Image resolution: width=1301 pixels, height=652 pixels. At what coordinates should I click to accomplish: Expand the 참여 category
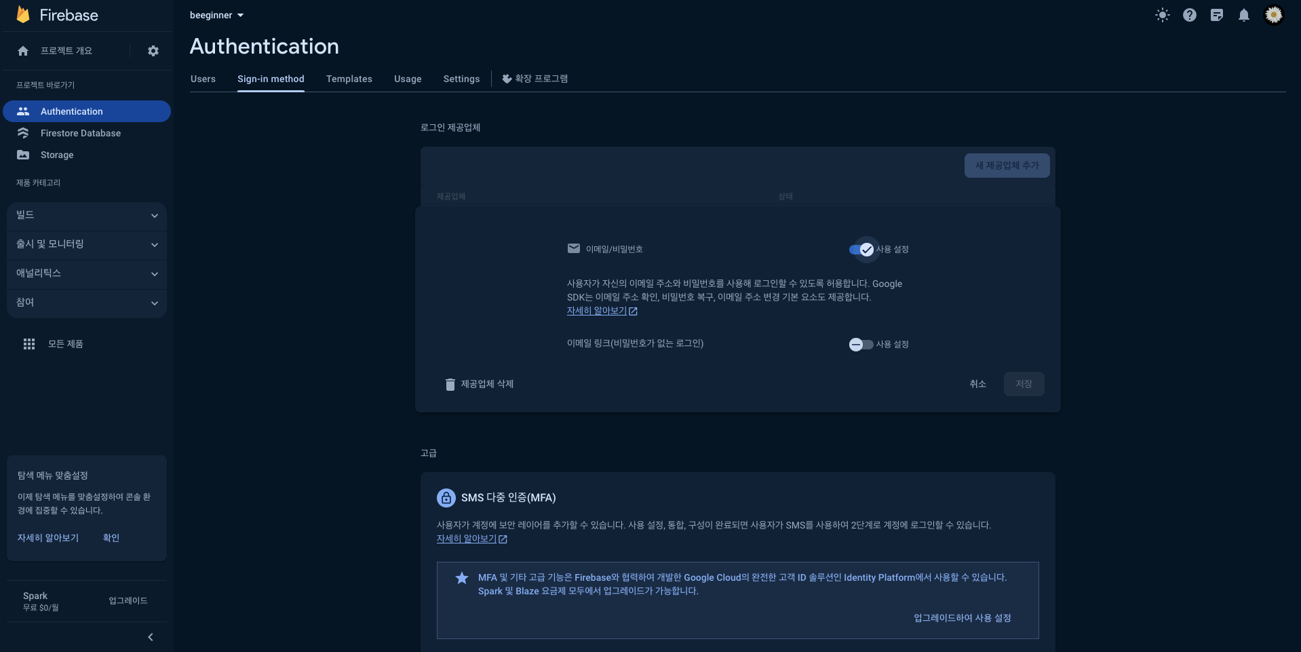pyautogui.click(x=87, y=303)
